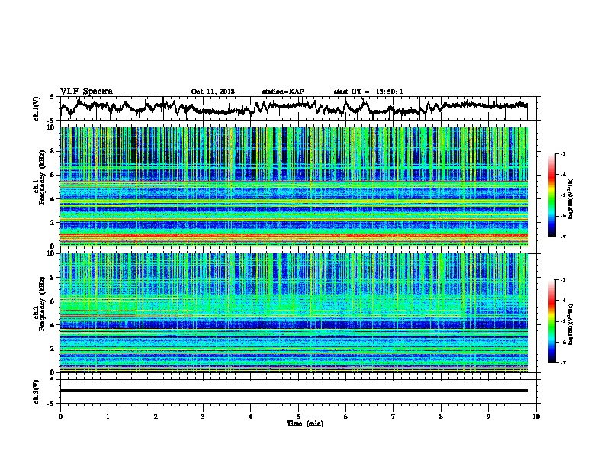Image resolution: width=604 pixels, height=467 pixels.
Task: Click the time axis tick label "9"
Action: point(488,416)
